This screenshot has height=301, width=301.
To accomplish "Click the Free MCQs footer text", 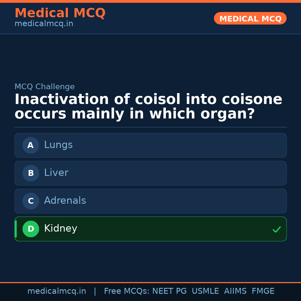I will point(127,291).
